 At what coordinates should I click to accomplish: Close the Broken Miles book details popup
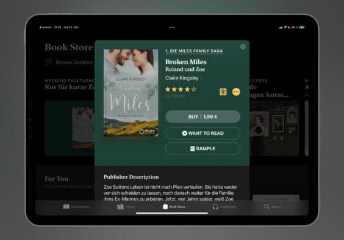(243, 47)
